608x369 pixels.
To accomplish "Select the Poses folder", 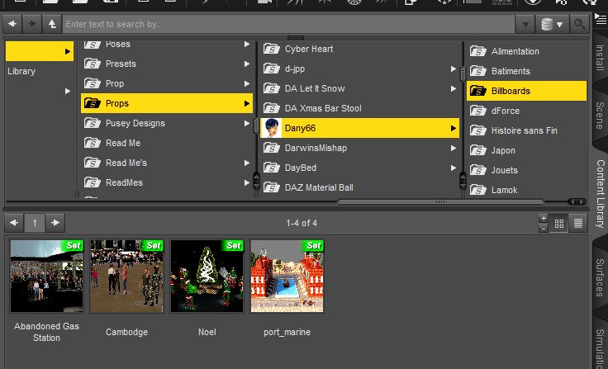I will [167, 45].
